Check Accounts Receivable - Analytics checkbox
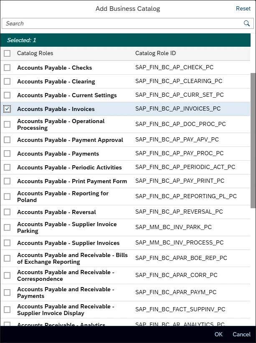The width and height of the screenshot is (256, 343). click(7, 325)
